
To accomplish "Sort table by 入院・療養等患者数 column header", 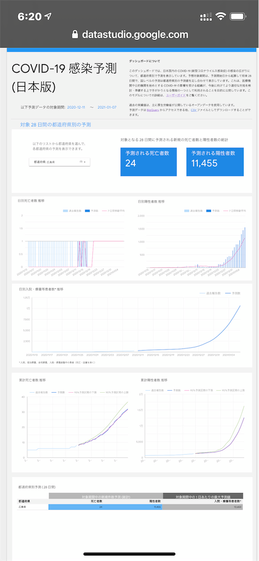I will coord(227,501).
